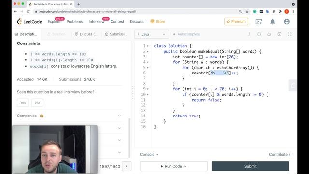
Task: Open Discuss in the top navbar
Action: pyautogui.click(x=137, y=22)
